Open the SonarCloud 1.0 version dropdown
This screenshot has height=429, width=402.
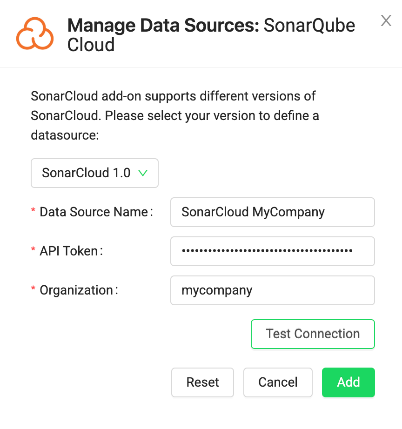click(x=94, y=173)
